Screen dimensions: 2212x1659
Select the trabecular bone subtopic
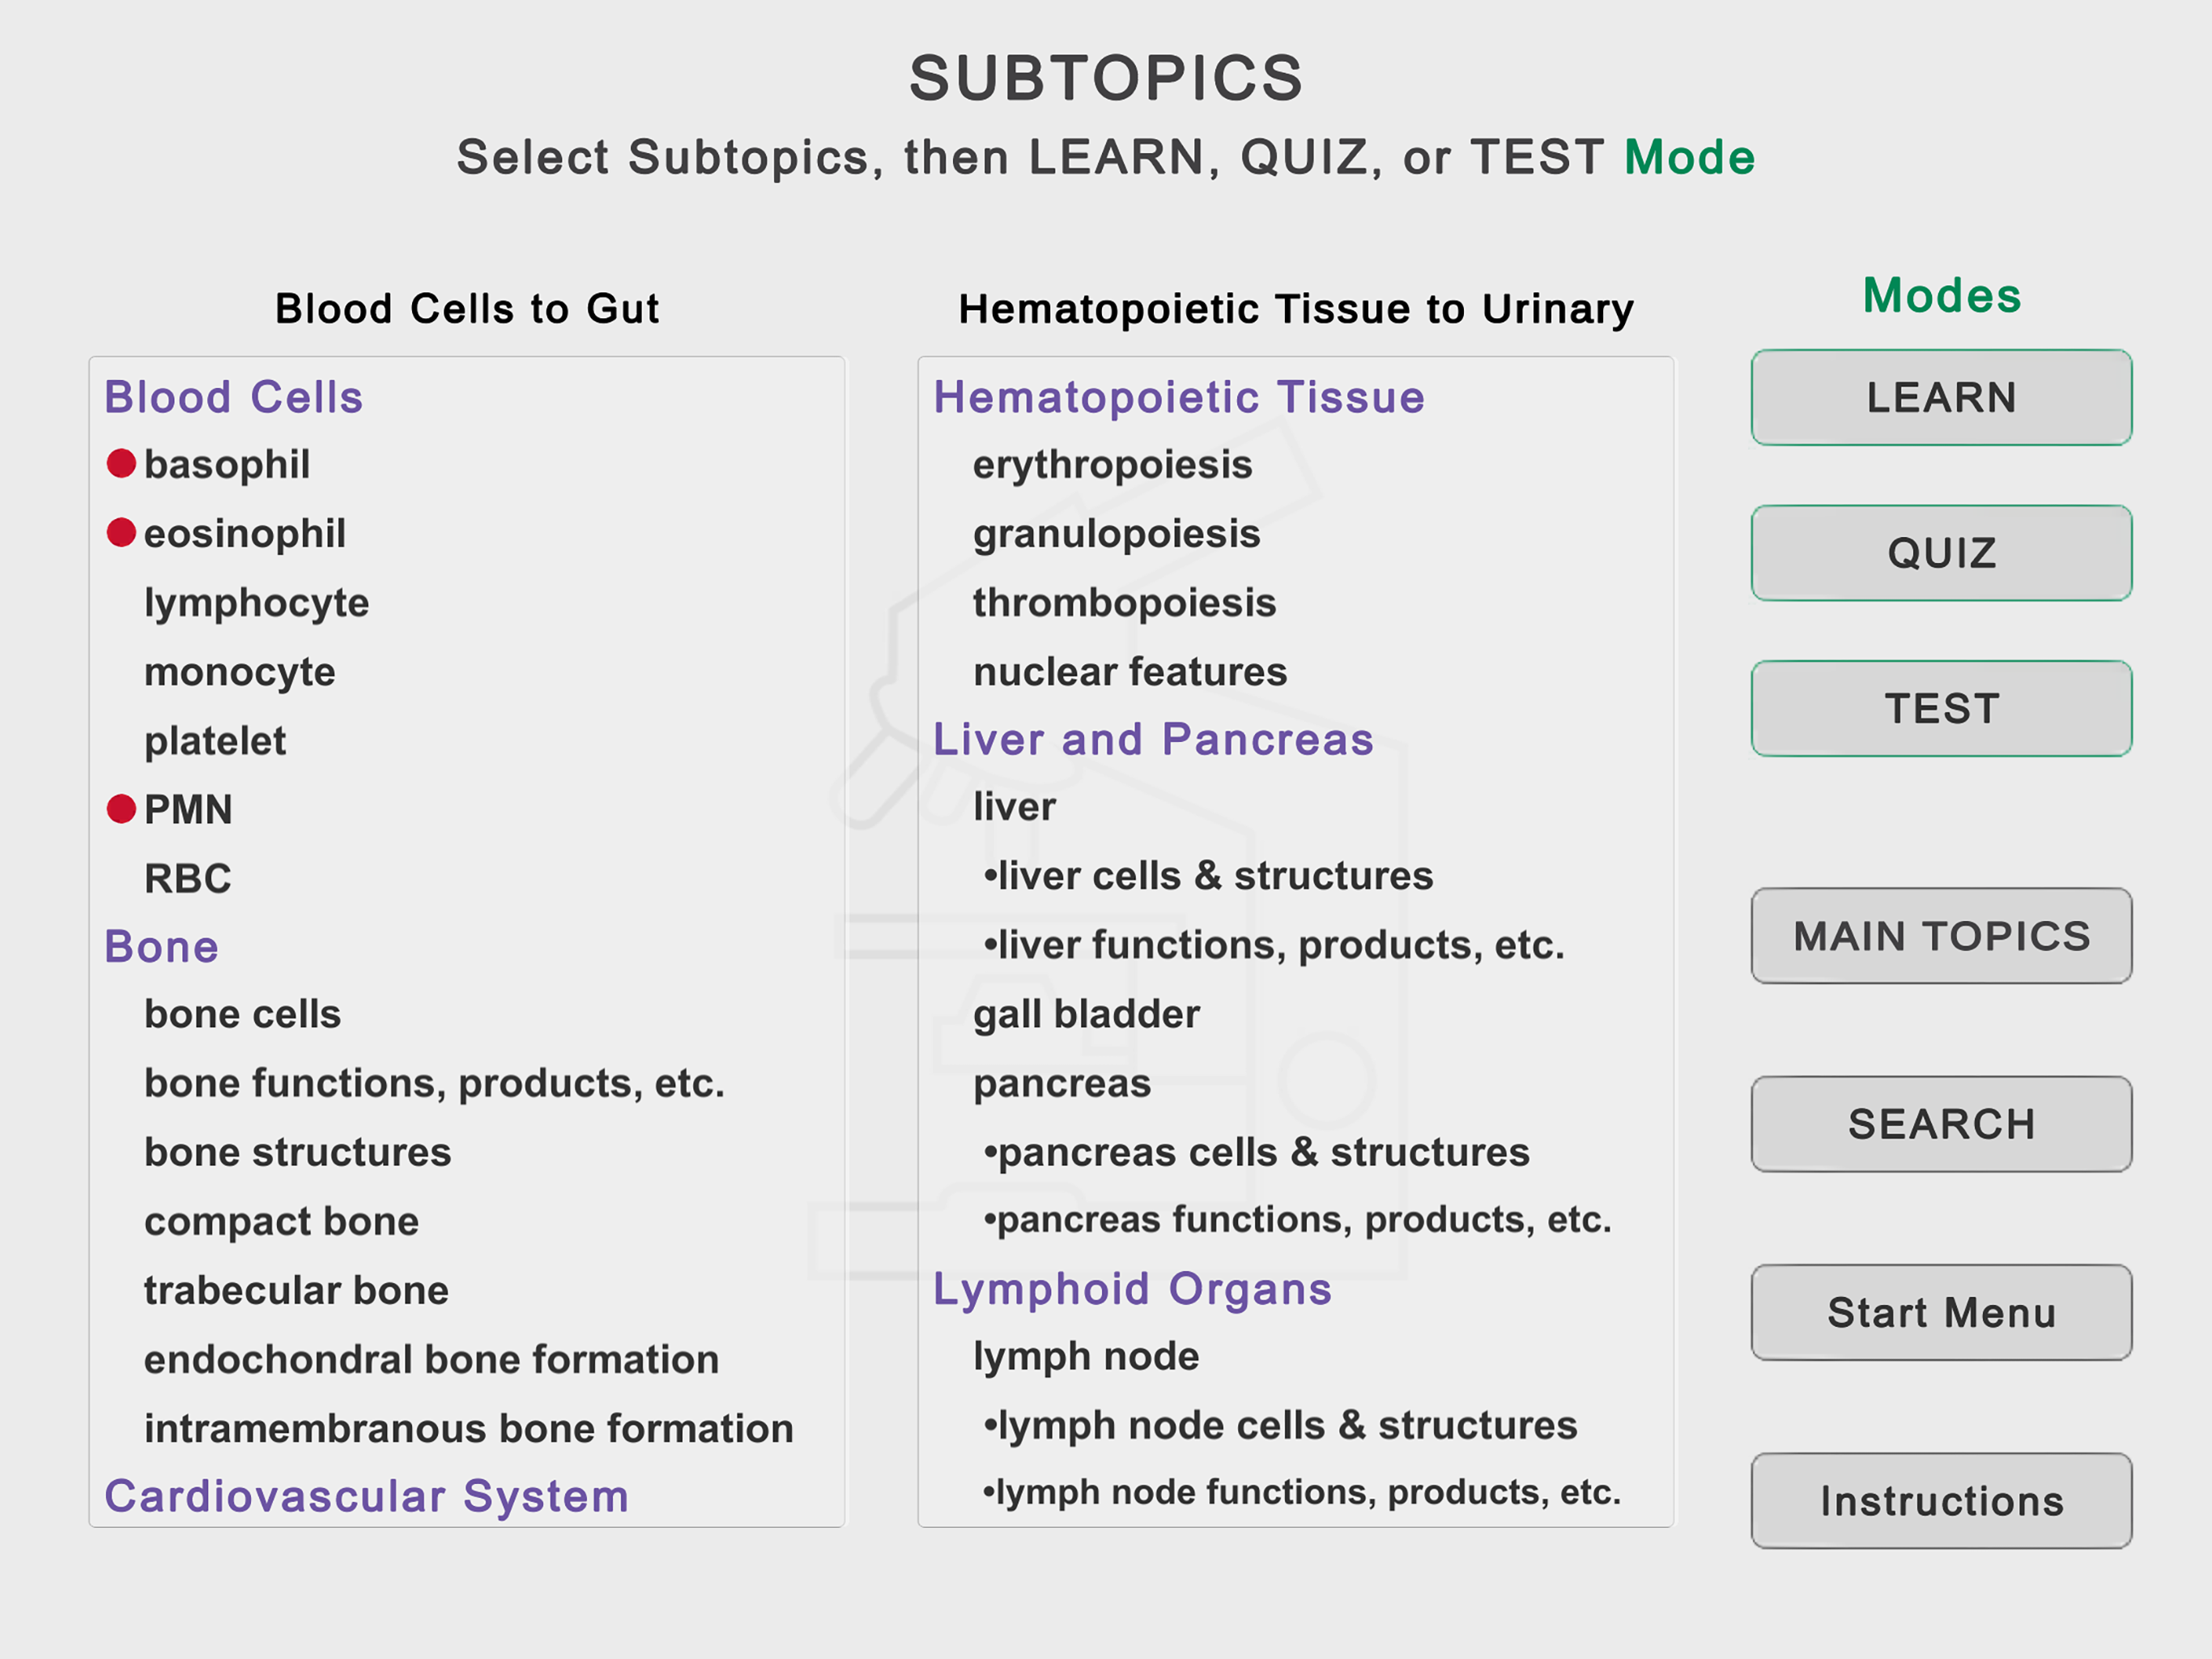pyautogui.click(x=296, y=1290)
